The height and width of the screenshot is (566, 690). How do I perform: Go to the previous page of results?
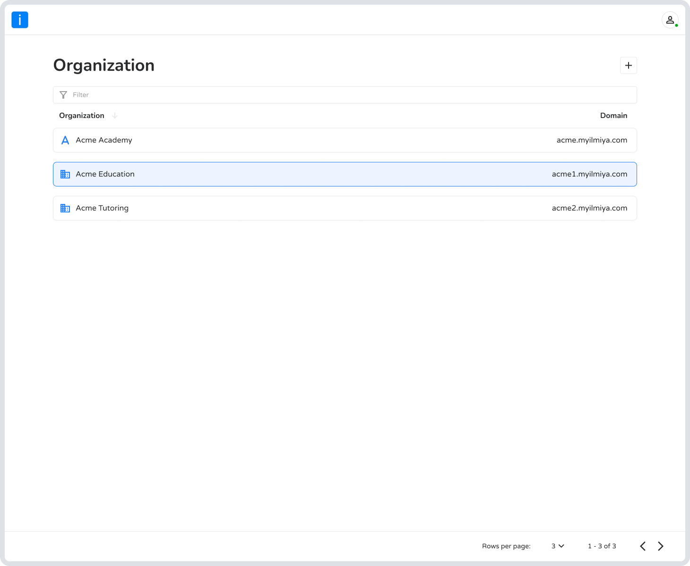643,546
